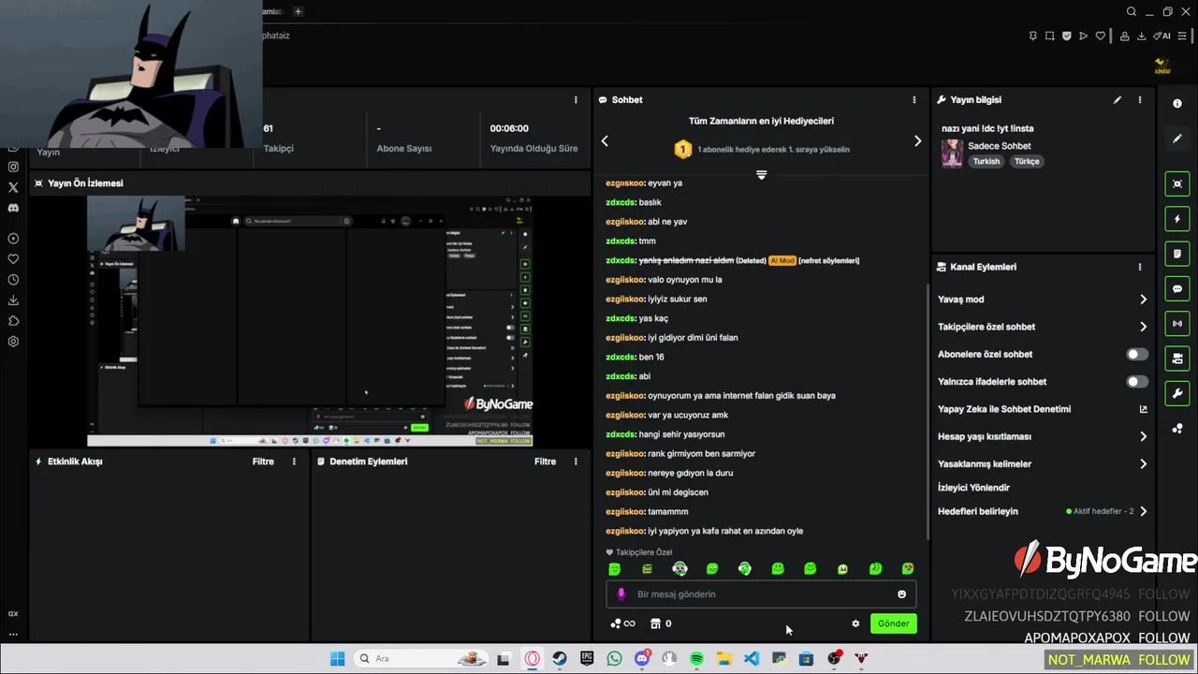
Task: Open stats panel three-dot menu
Action: (576, 100)
